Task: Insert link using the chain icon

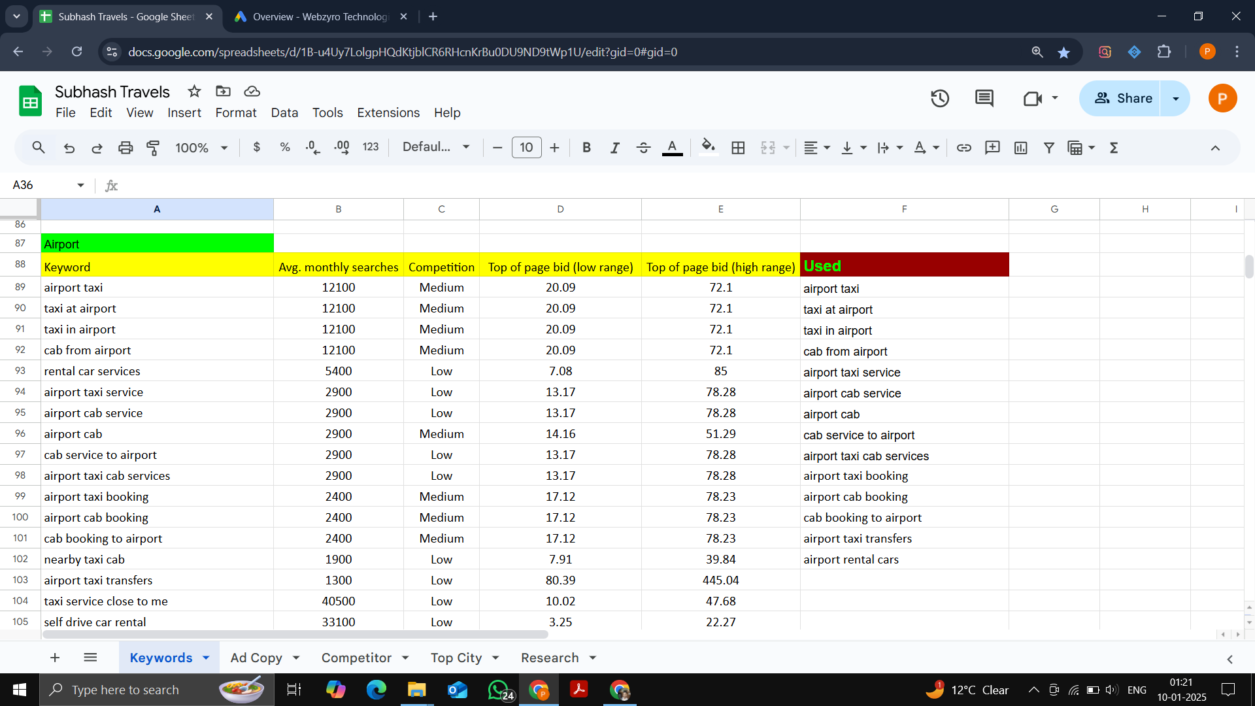Action: tap(964, 148)
